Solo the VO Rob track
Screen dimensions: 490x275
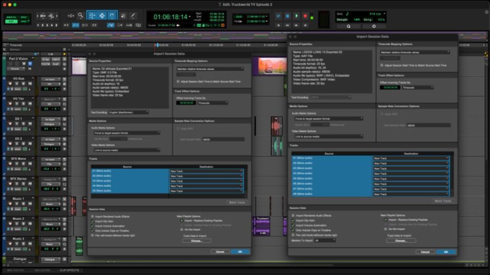click(24, 84)
